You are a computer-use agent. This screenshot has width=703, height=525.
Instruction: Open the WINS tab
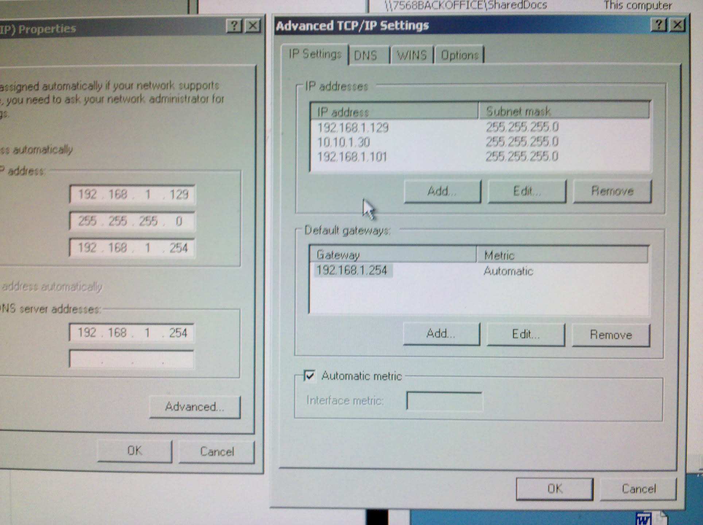pos(412,55)
